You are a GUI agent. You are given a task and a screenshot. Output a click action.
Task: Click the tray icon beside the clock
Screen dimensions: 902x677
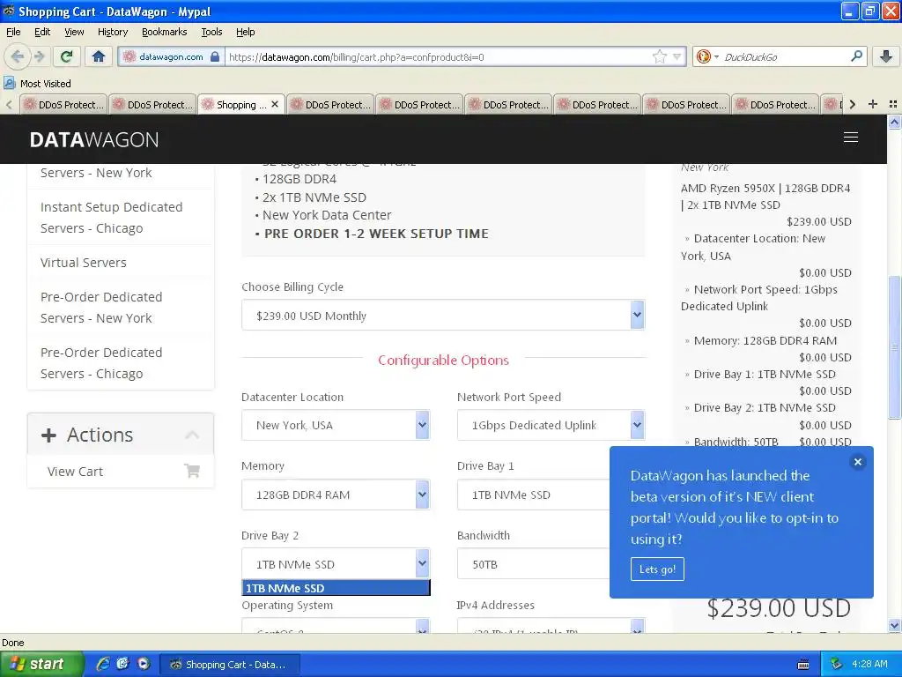837,664
